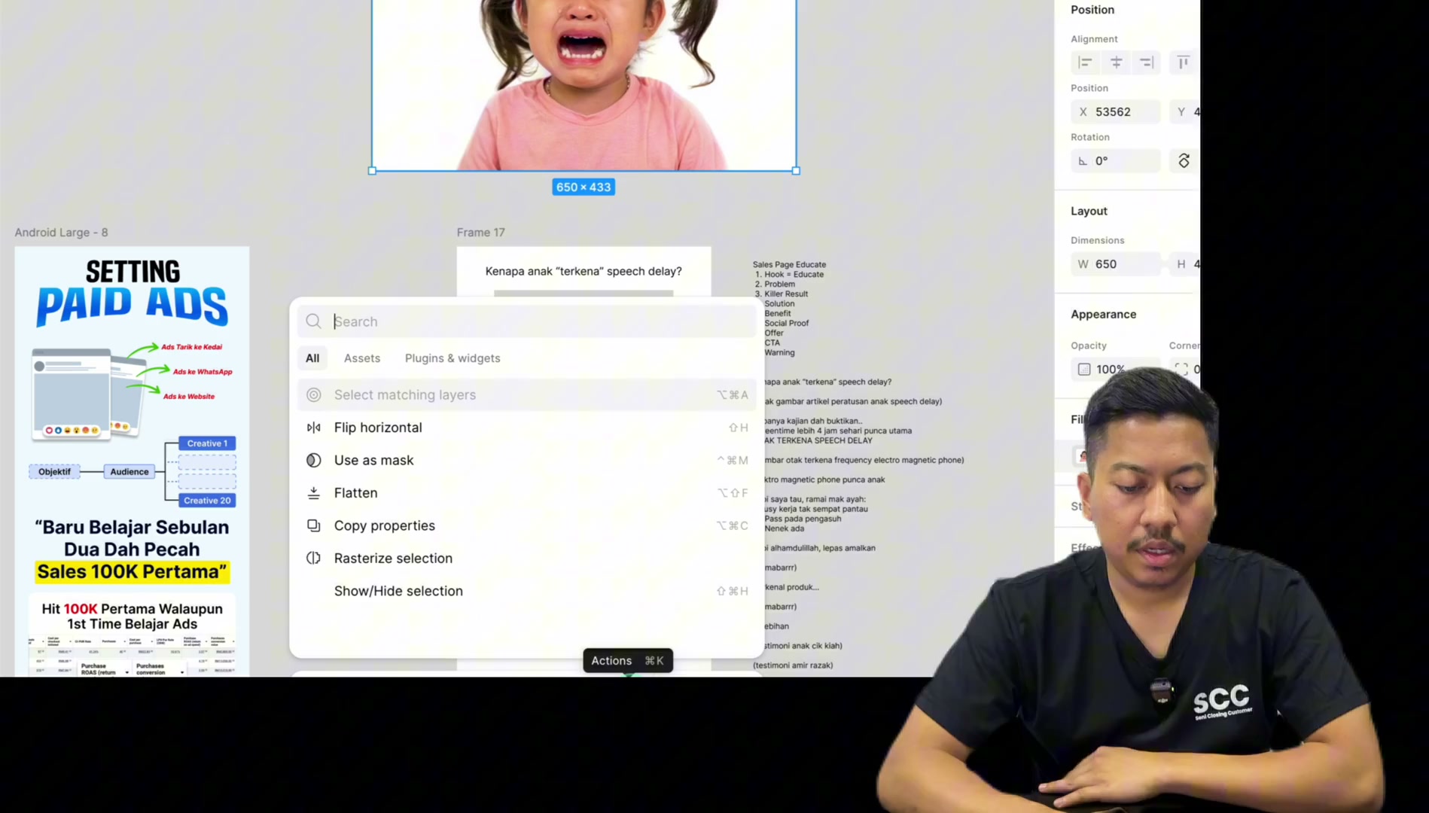Edit the Opacity field showing 100%
This screenshot has height=813, width=1429.
(x=1116, y=370)
